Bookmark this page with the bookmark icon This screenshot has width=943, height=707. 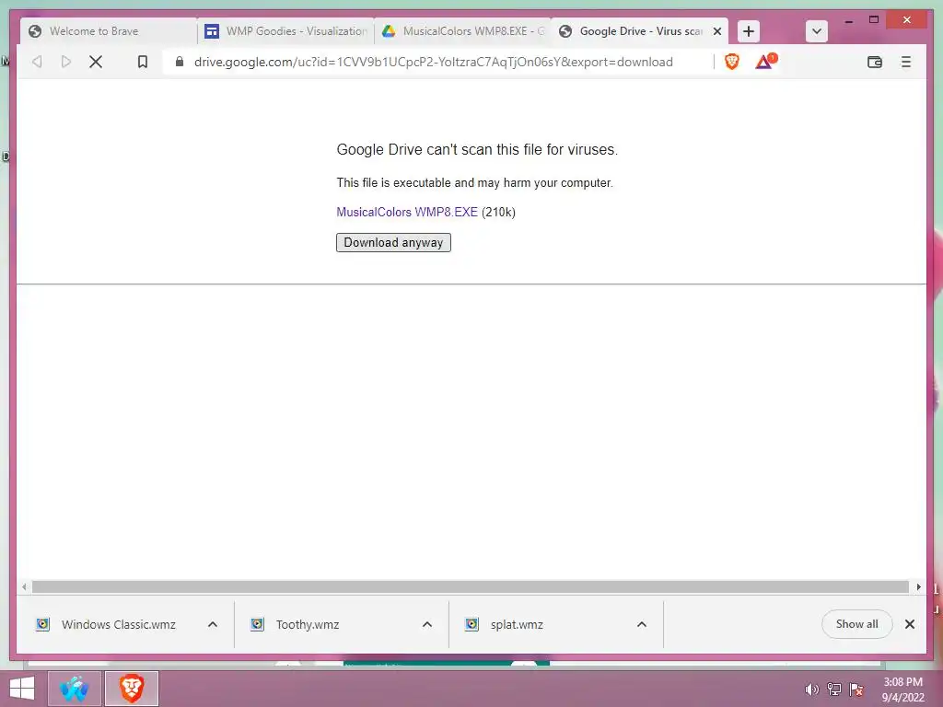143,62
